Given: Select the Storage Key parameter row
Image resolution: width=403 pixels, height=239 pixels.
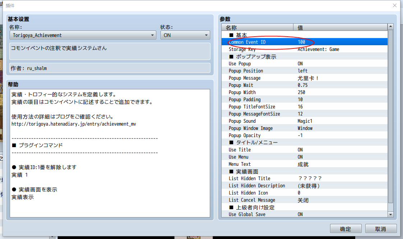Looking at the screenshot, I should point(304,49).
